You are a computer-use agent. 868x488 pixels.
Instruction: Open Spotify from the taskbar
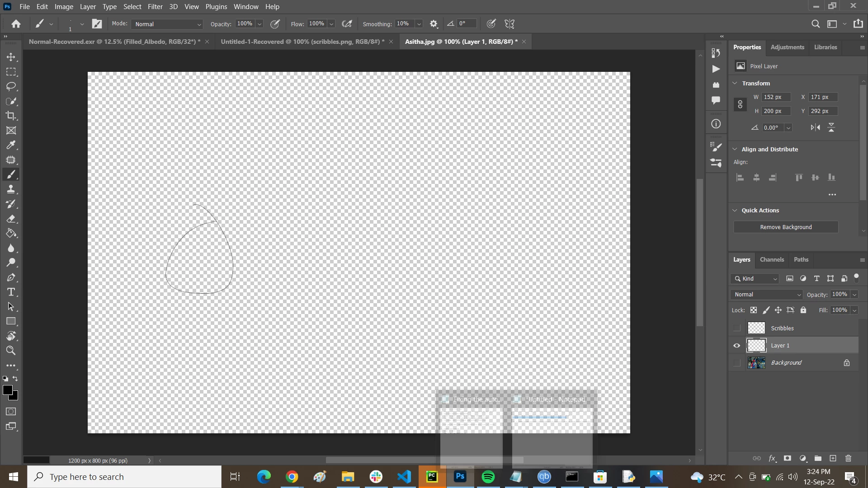pos(488,477)
